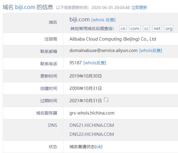Screen dimensions: 178x153
Task: Click DNS21.HICHINA.COM server entry
Action: [x=92, y=125]
